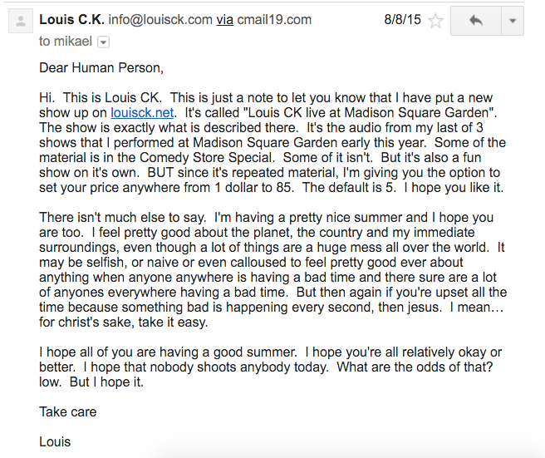
Task: Click the 'Louis' signature at the bottom
Action: click(56, 441)
